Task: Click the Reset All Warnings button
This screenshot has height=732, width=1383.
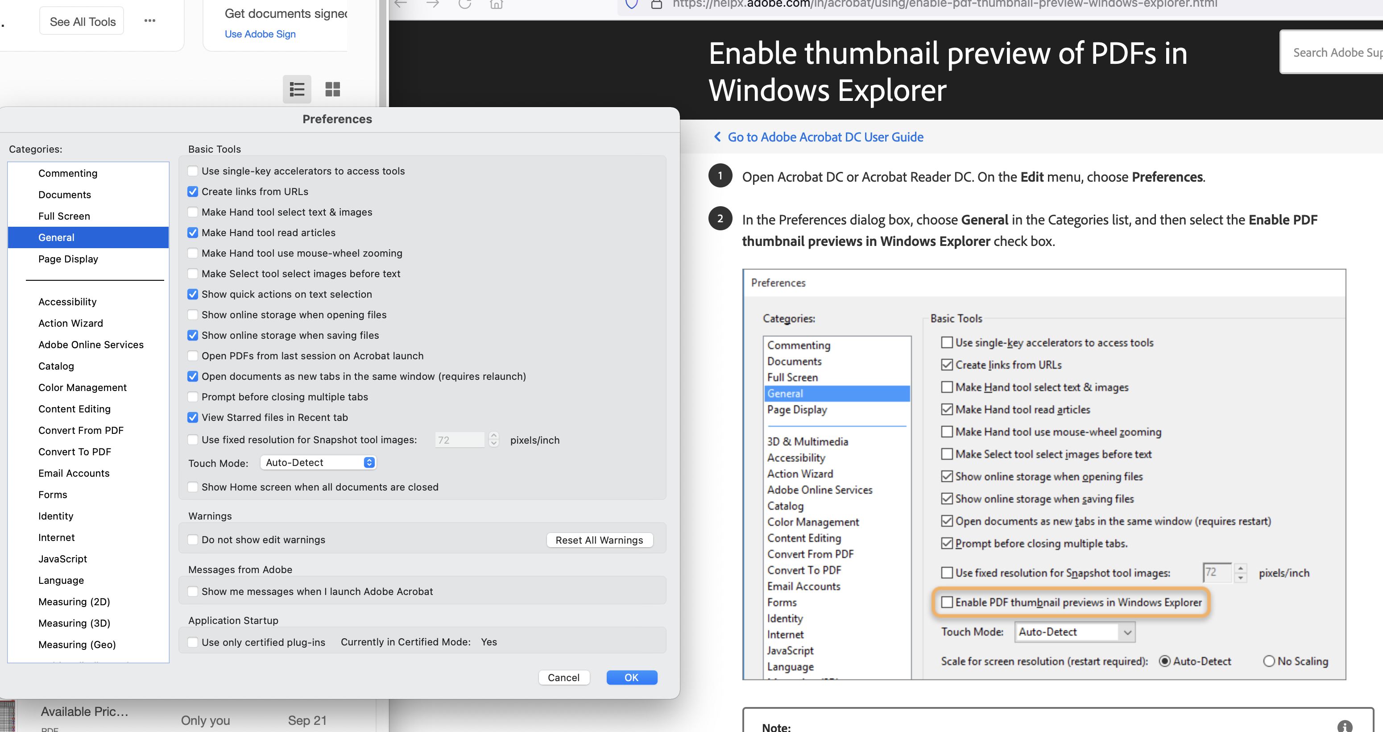Action: point(599,540)
